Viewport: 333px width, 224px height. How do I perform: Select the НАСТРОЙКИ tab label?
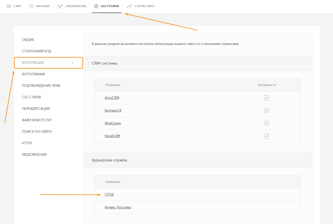[x=110, y=6]
